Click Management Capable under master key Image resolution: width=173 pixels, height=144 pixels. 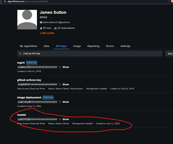coord(82,123)
